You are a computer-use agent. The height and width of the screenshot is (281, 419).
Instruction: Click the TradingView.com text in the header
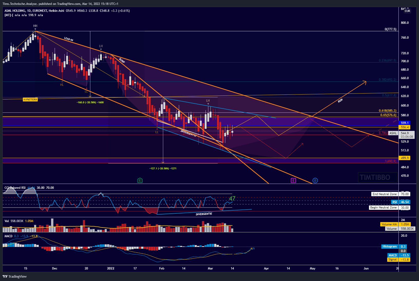(x=69, y=4)
